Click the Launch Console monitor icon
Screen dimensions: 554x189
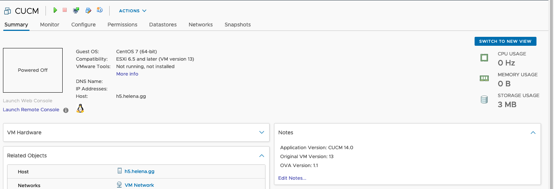tap(76, 10)
